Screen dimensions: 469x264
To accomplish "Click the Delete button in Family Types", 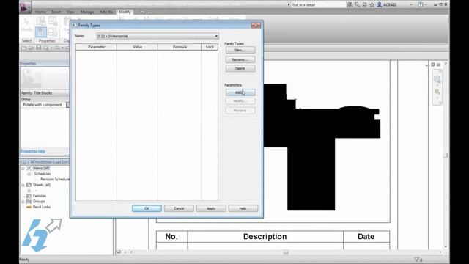I will point(240,68).
